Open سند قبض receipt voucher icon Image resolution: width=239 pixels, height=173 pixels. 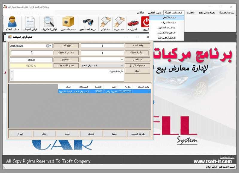pos(105,24)
